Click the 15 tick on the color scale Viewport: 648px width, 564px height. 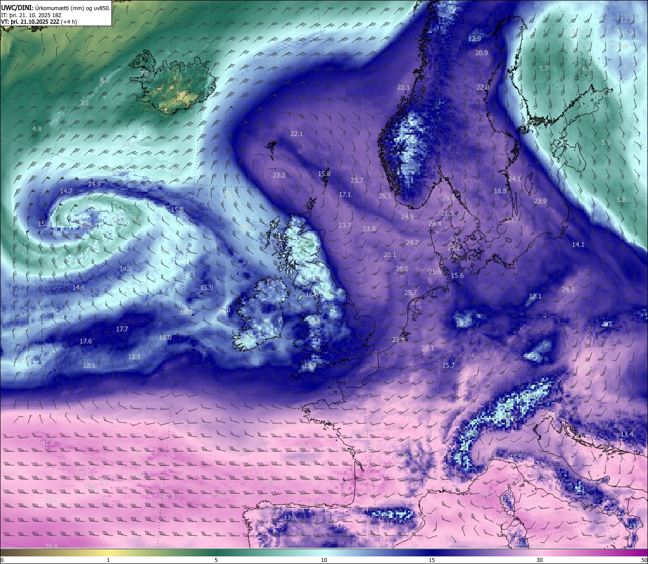(x=432, y=560)
